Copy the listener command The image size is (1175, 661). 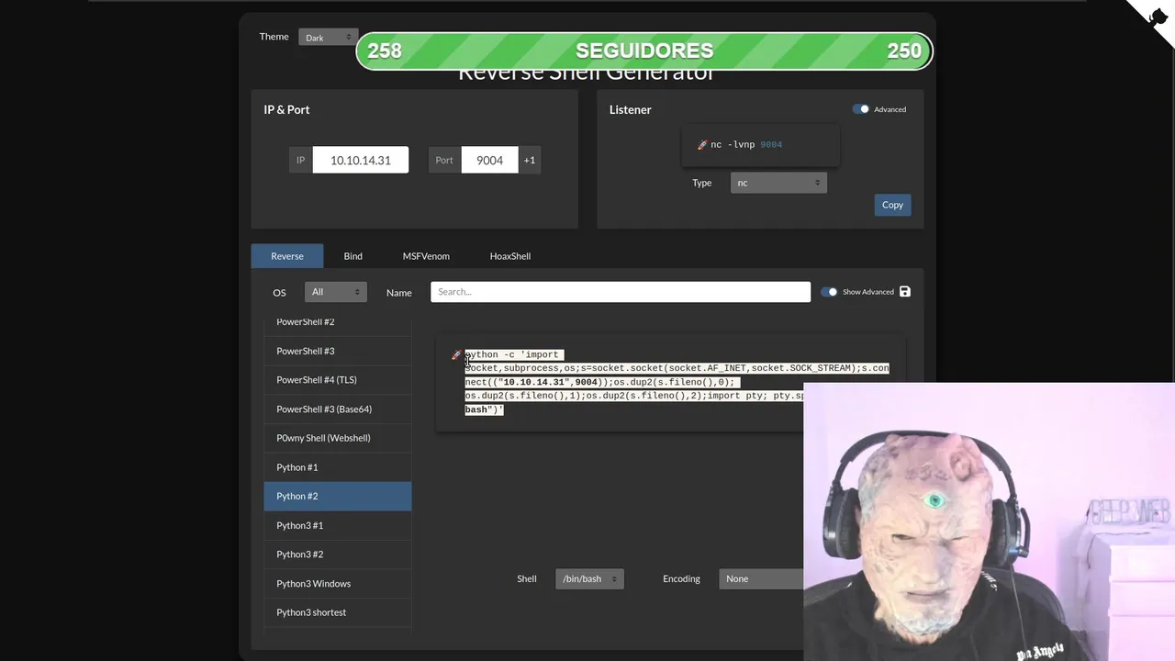(892, 205)
